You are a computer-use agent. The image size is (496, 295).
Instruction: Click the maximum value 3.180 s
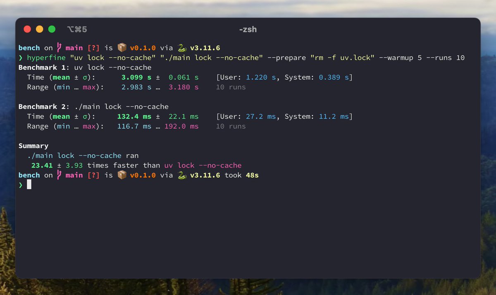(x=184, y=87)
